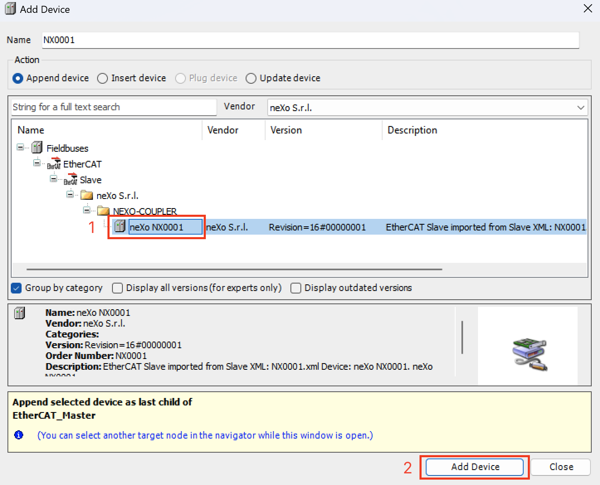Image resolution: width=600 pixels, height=485 pixels.
Task: Click the neXo S.r.l. vendor cell
Action: point(227,227)
